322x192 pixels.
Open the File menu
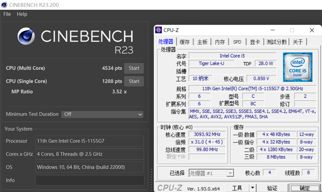[7, 14]
